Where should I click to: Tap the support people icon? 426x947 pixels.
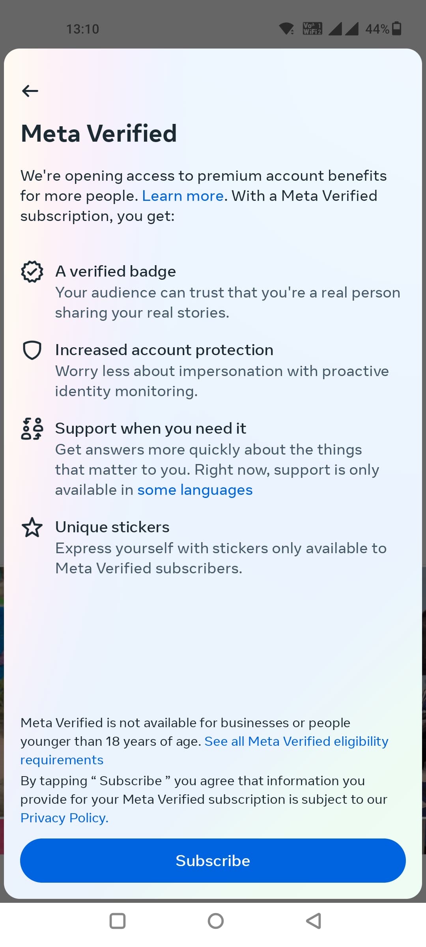point(32,429)
